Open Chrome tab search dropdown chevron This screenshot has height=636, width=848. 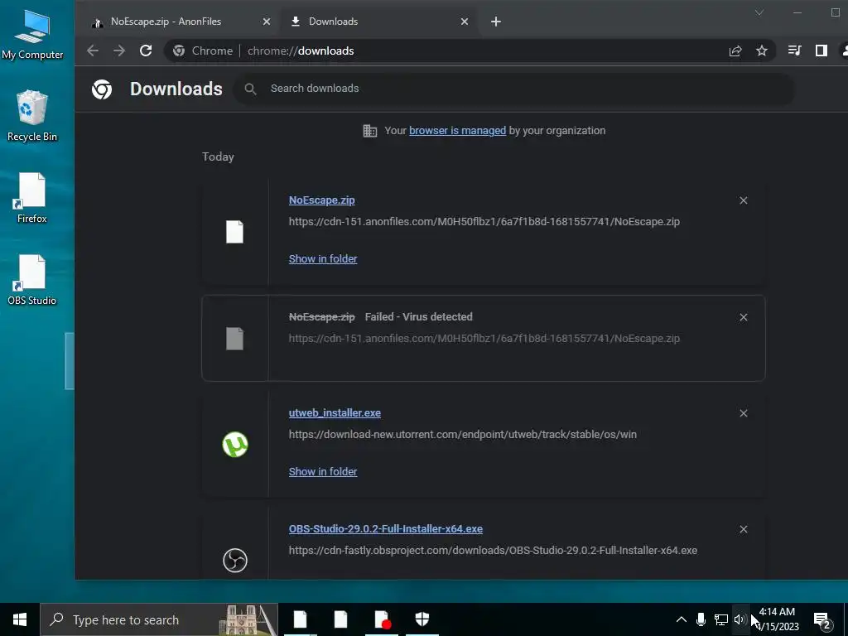(759, 12)
